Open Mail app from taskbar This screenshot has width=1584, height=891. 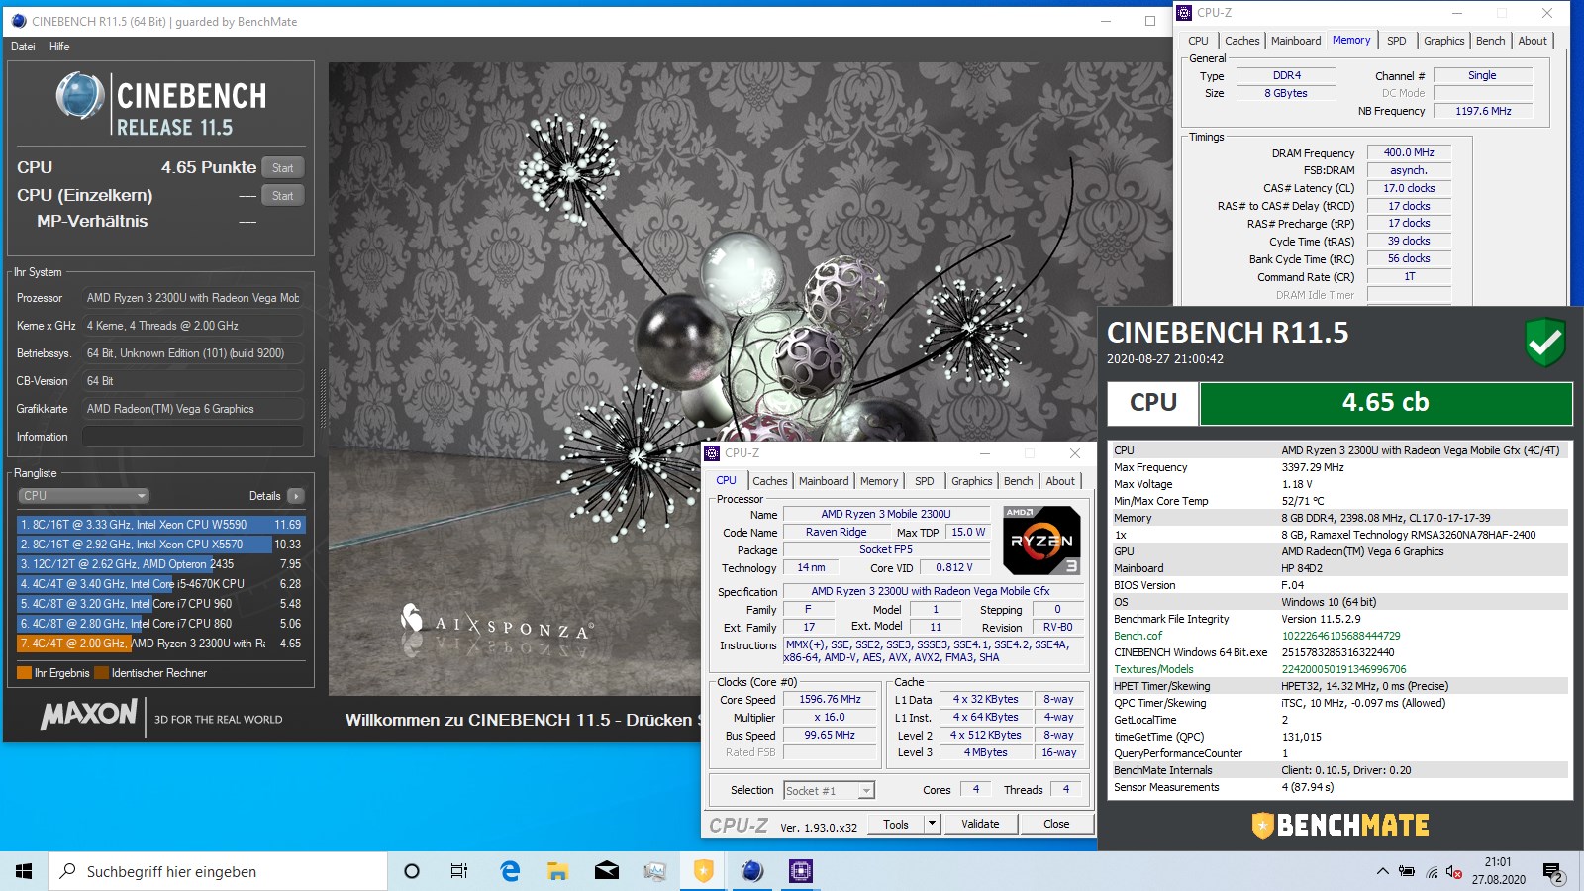click(606, 871)
